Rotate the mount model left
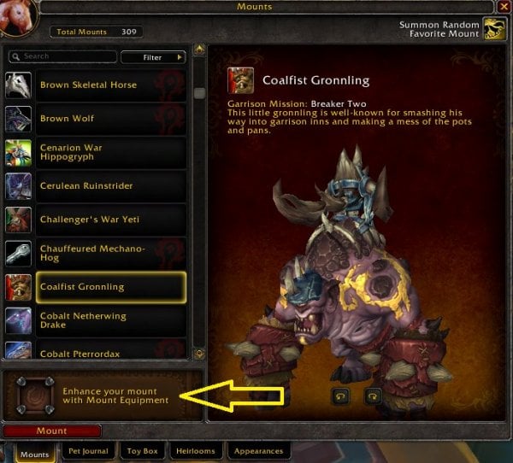 pos(340,396)
